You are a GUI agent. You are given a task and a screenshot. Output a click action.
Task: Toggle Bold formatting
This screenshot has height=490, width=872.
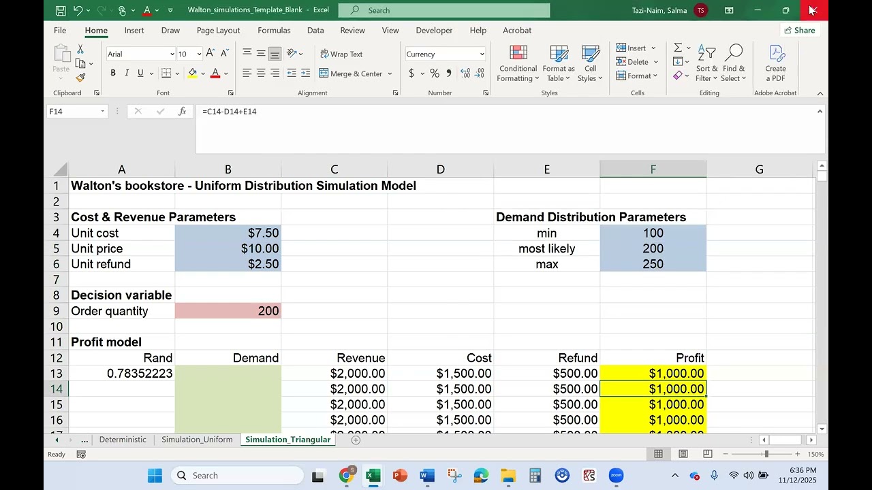(113, 73)
